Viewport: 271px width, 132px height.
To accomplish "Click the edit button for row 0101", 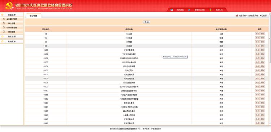I will click(x=257, y=54).
